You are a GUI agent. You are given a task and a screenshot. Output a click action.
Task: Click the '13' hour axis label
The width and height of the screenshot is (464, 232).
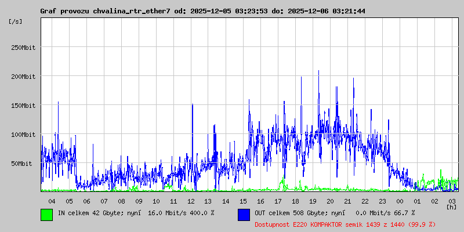click(208, 201)
